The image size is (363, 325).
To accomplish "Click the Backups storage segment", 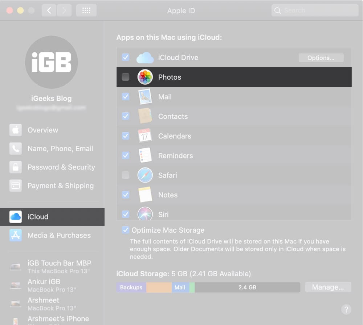I will [131, 288].
